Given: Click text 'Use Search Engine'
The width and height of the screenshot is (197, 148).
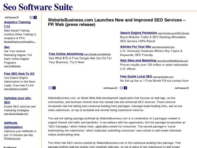Looking at the screenshot, I should (x=16, y=78).
